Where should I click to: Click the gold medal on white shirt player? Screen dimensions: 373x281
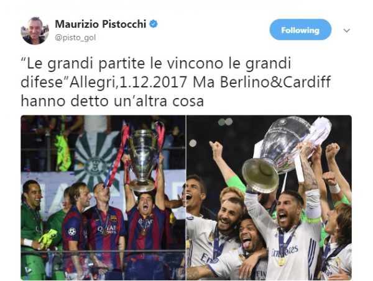click(281, 261)
